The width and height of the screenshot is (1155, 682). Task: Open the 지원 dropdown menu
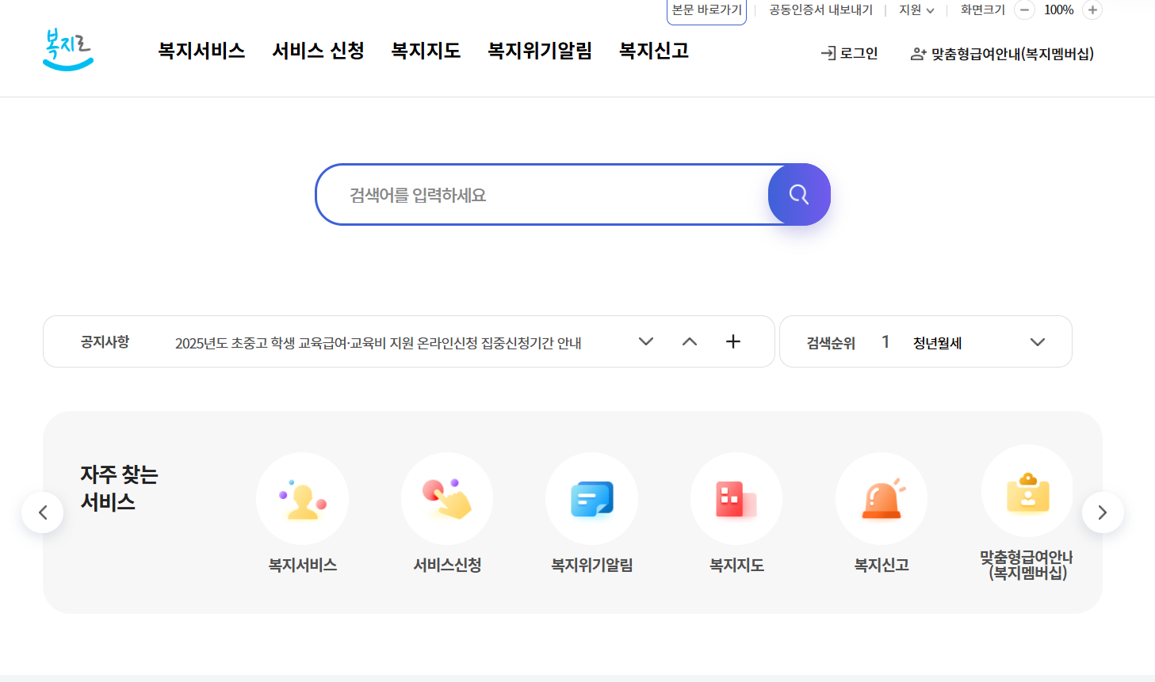(x=915, y=10)
